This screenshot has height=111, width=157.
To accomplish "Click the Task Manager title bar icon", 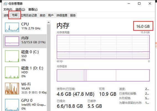I will tap(6, 4).
